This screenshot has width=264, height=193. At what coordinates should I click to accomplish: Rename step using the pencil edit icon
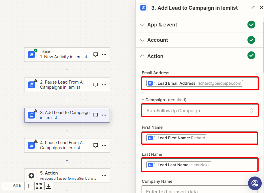(253, 8)
